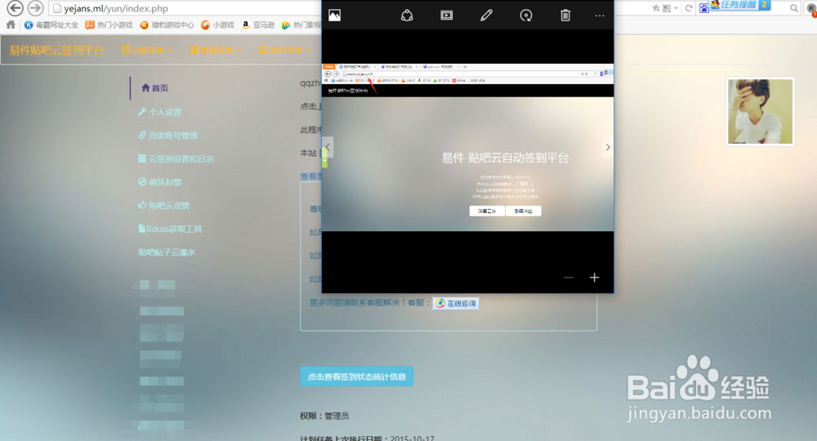Click the 在线咨询 online consultation button

(x=456, y=304)
